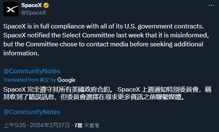Image resolution: width=219 pixels, height=132 pixels.
Task: Open the SpaceX profile avatar logo
Action: (11, 9)
